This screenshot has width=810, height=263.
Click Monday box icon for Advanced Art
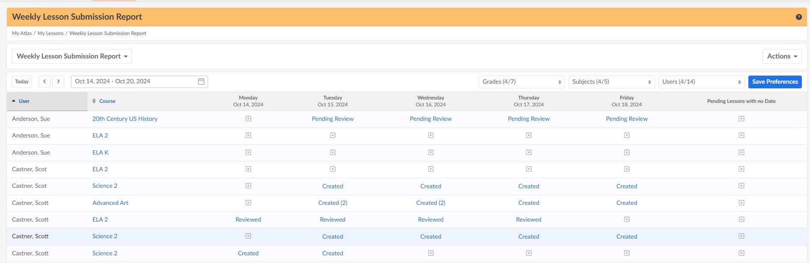pos(248,203)
